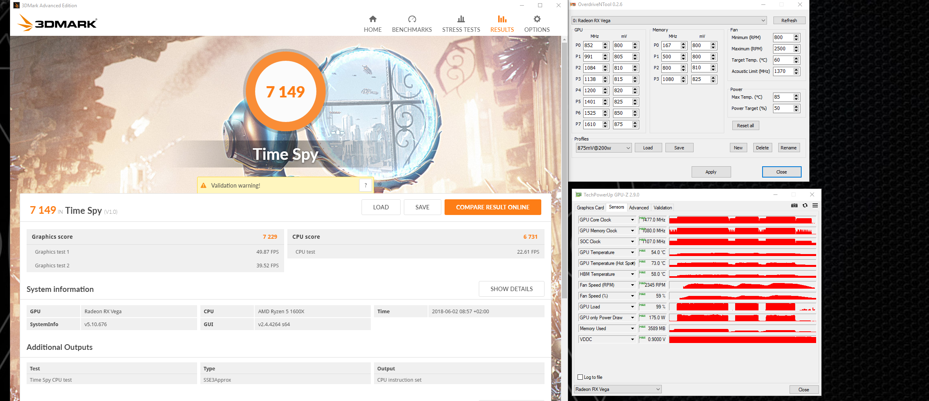
Task: Open the Options gear
Action: point(537,24)
